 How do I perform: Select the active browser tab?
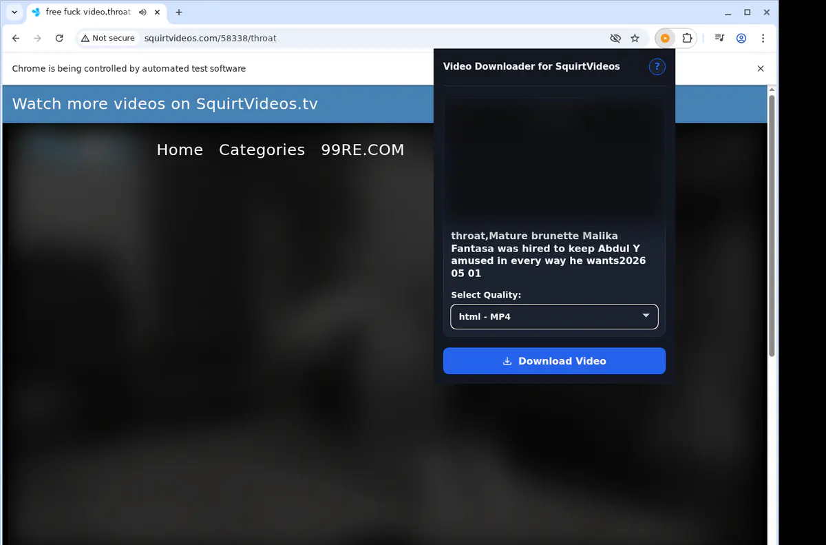[96, 12]
